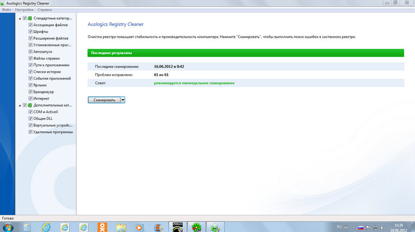This screenshot has width=415, height=232.
Task: Toggle the Общие DLL checkbox
Action: click(31, 118)
